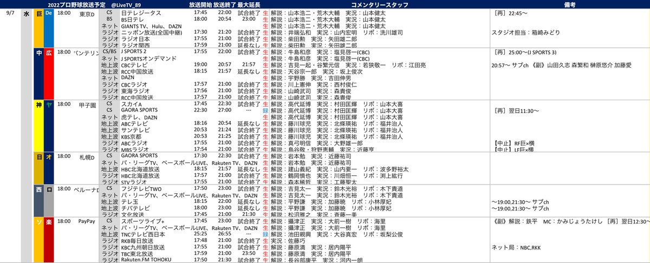Select the 'CBCラジオ' channel cell
The image size is (650, 263).
click(x=133, y=84)
